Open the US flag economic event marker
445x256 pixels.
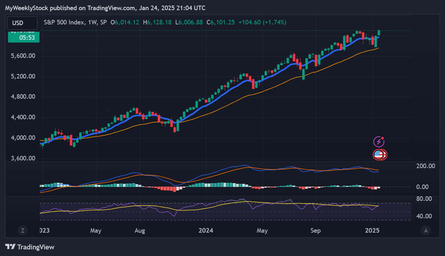click(379, 155)
